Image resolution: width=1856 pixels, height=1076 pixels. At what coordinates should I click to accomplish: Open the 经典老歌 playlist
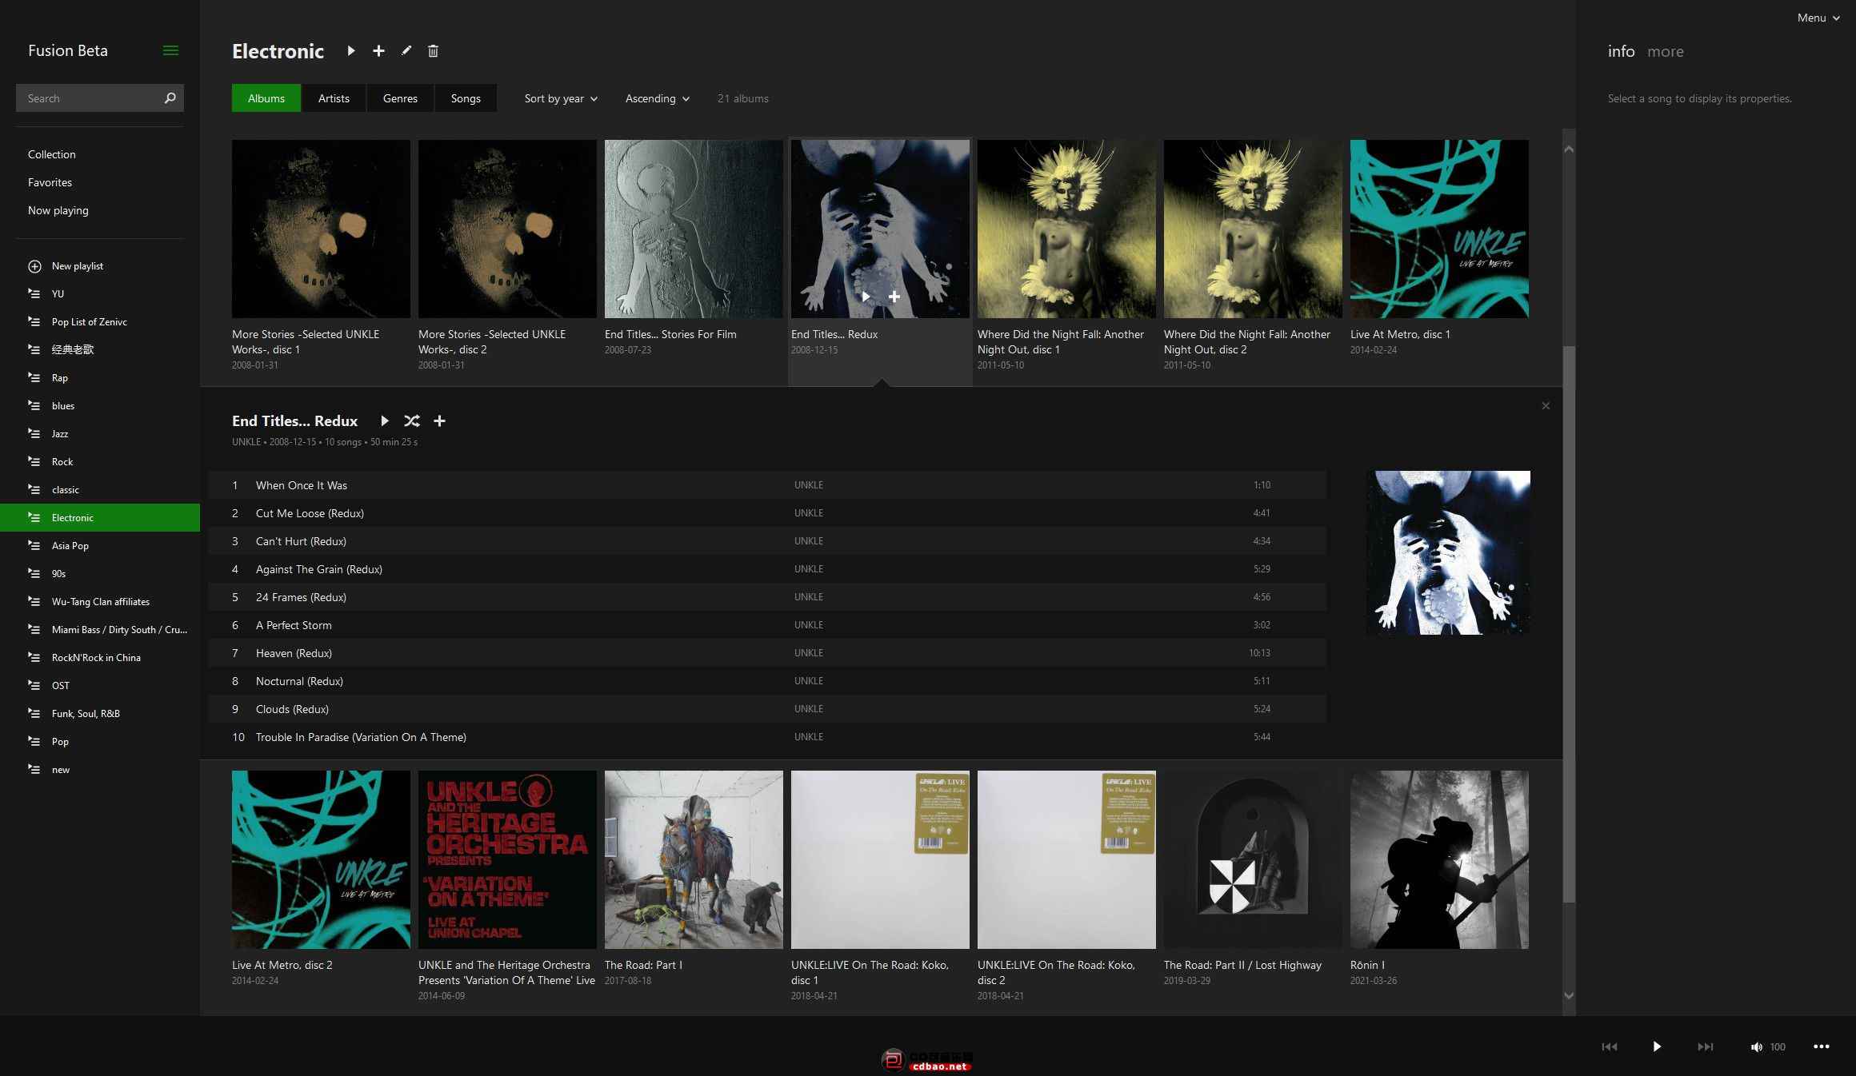(x=100, y=350)
